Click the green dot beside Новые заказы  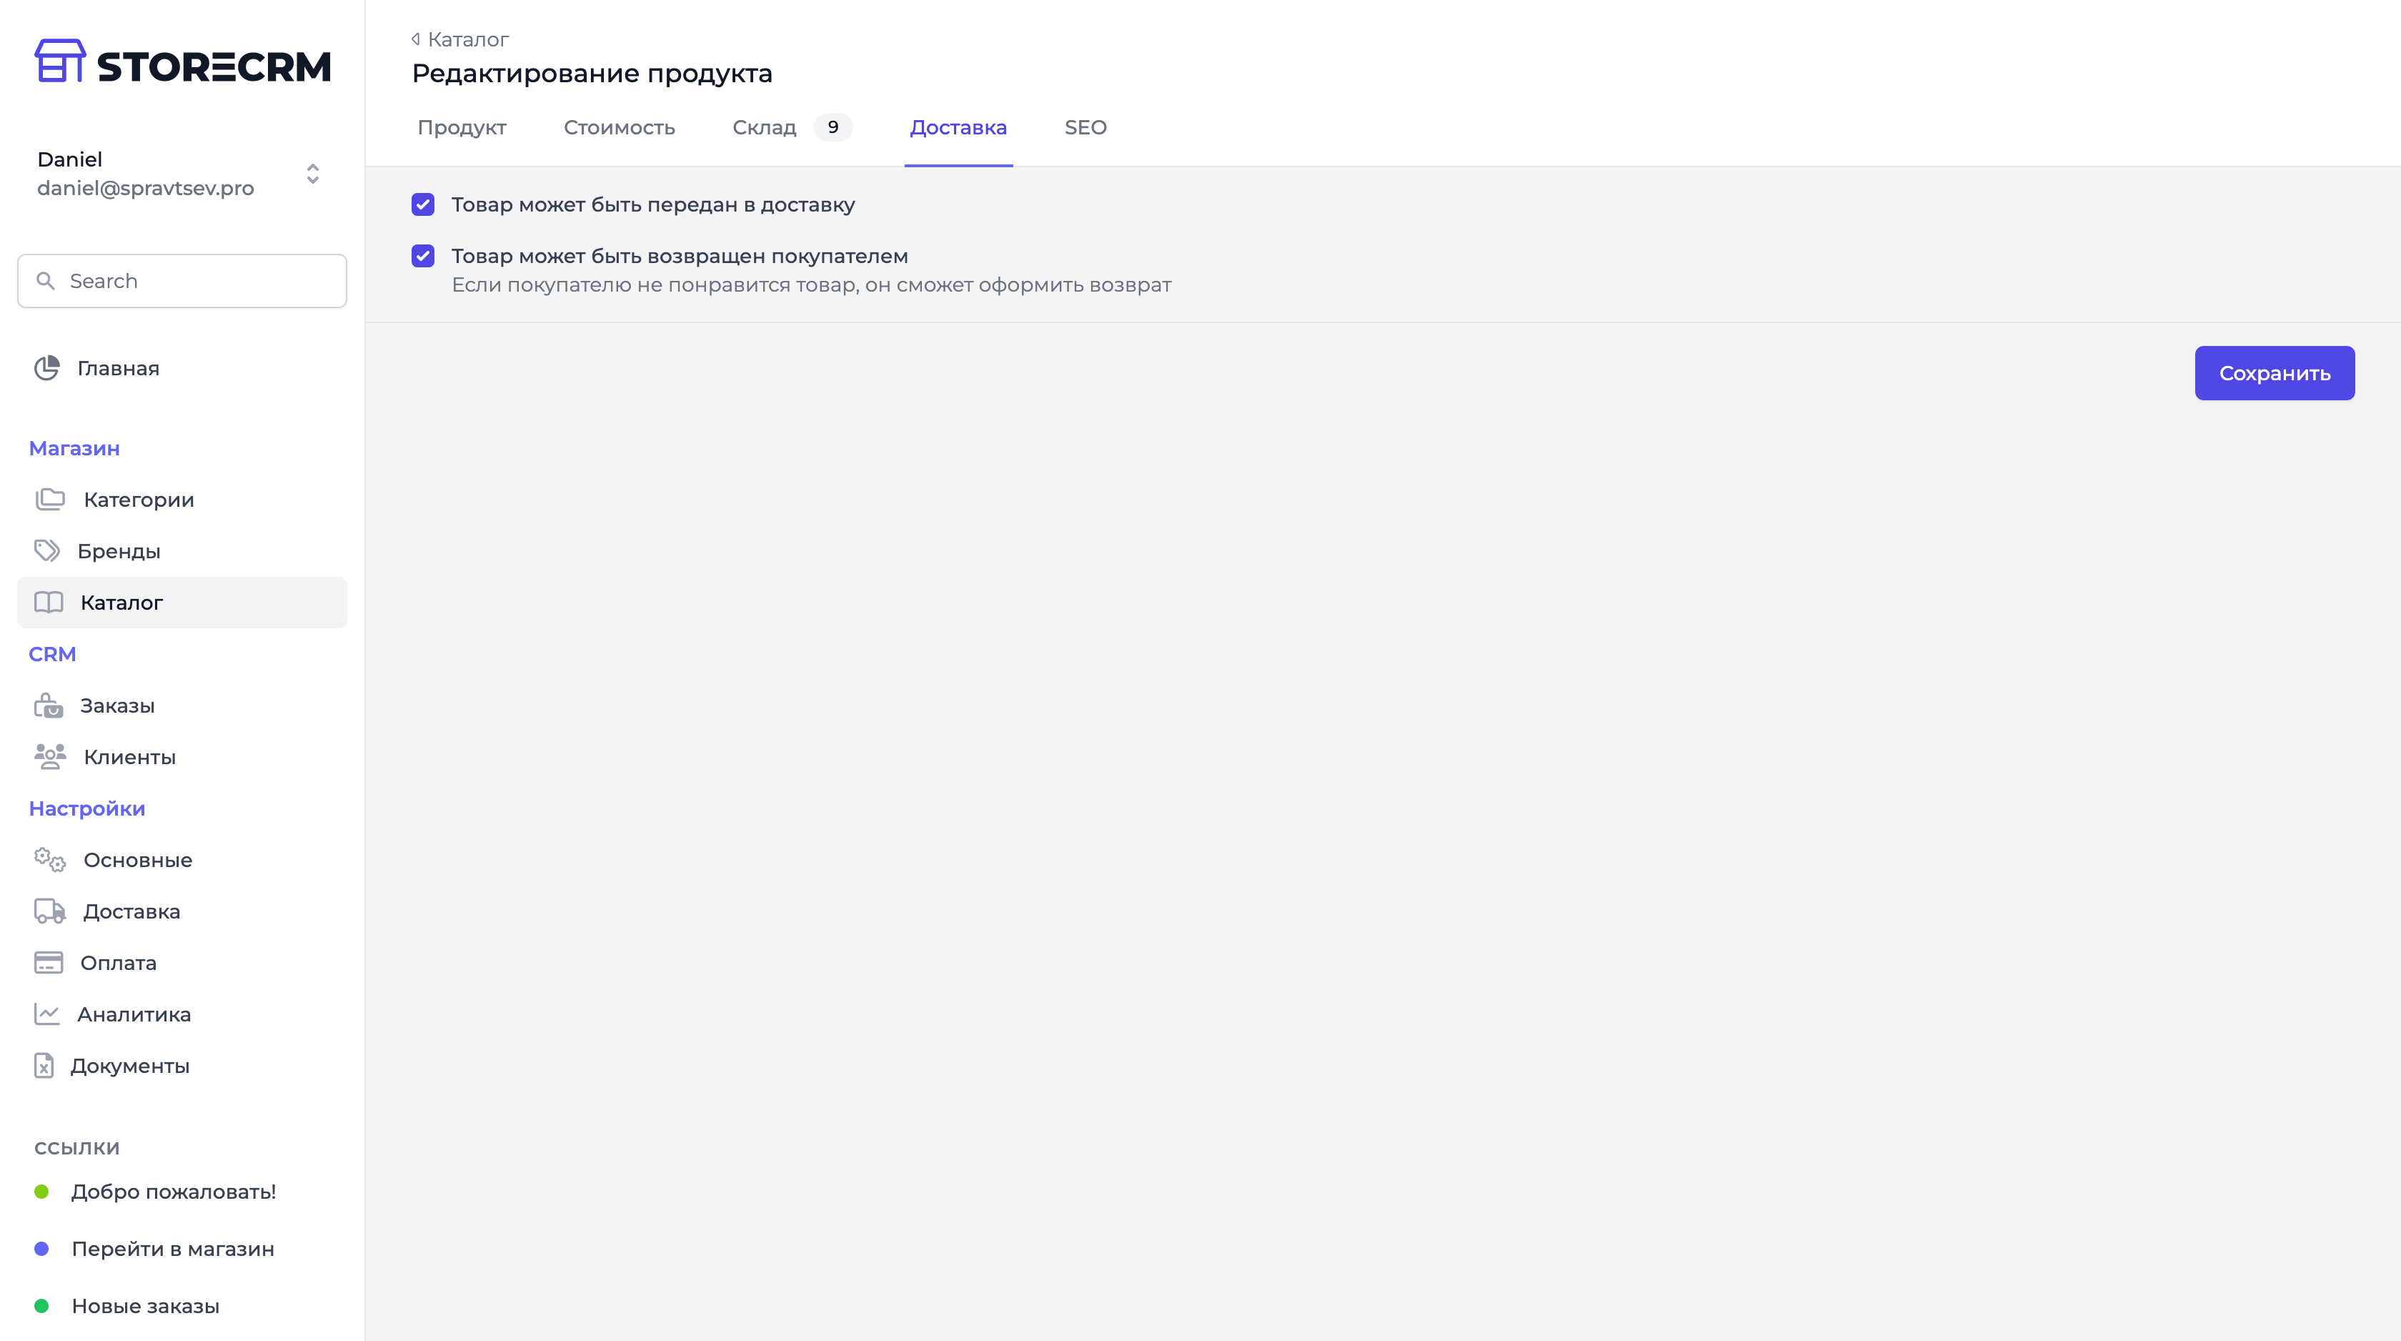click(x=41, y=1305)
